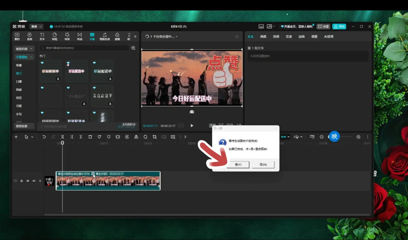Screen dimensions: 408x240
Task: Click the filter icon beside the template search
Action: (133, 48)
